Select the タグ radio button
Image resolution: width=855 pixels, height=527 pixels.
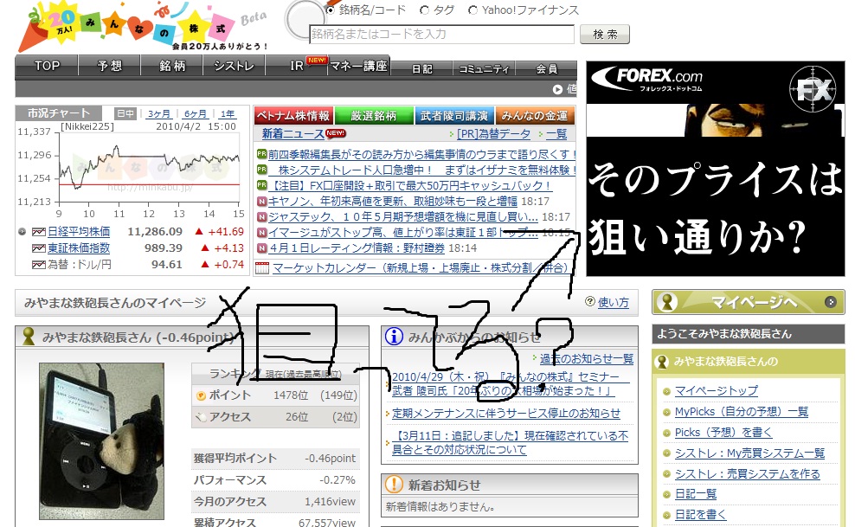(x=424, y=10)
